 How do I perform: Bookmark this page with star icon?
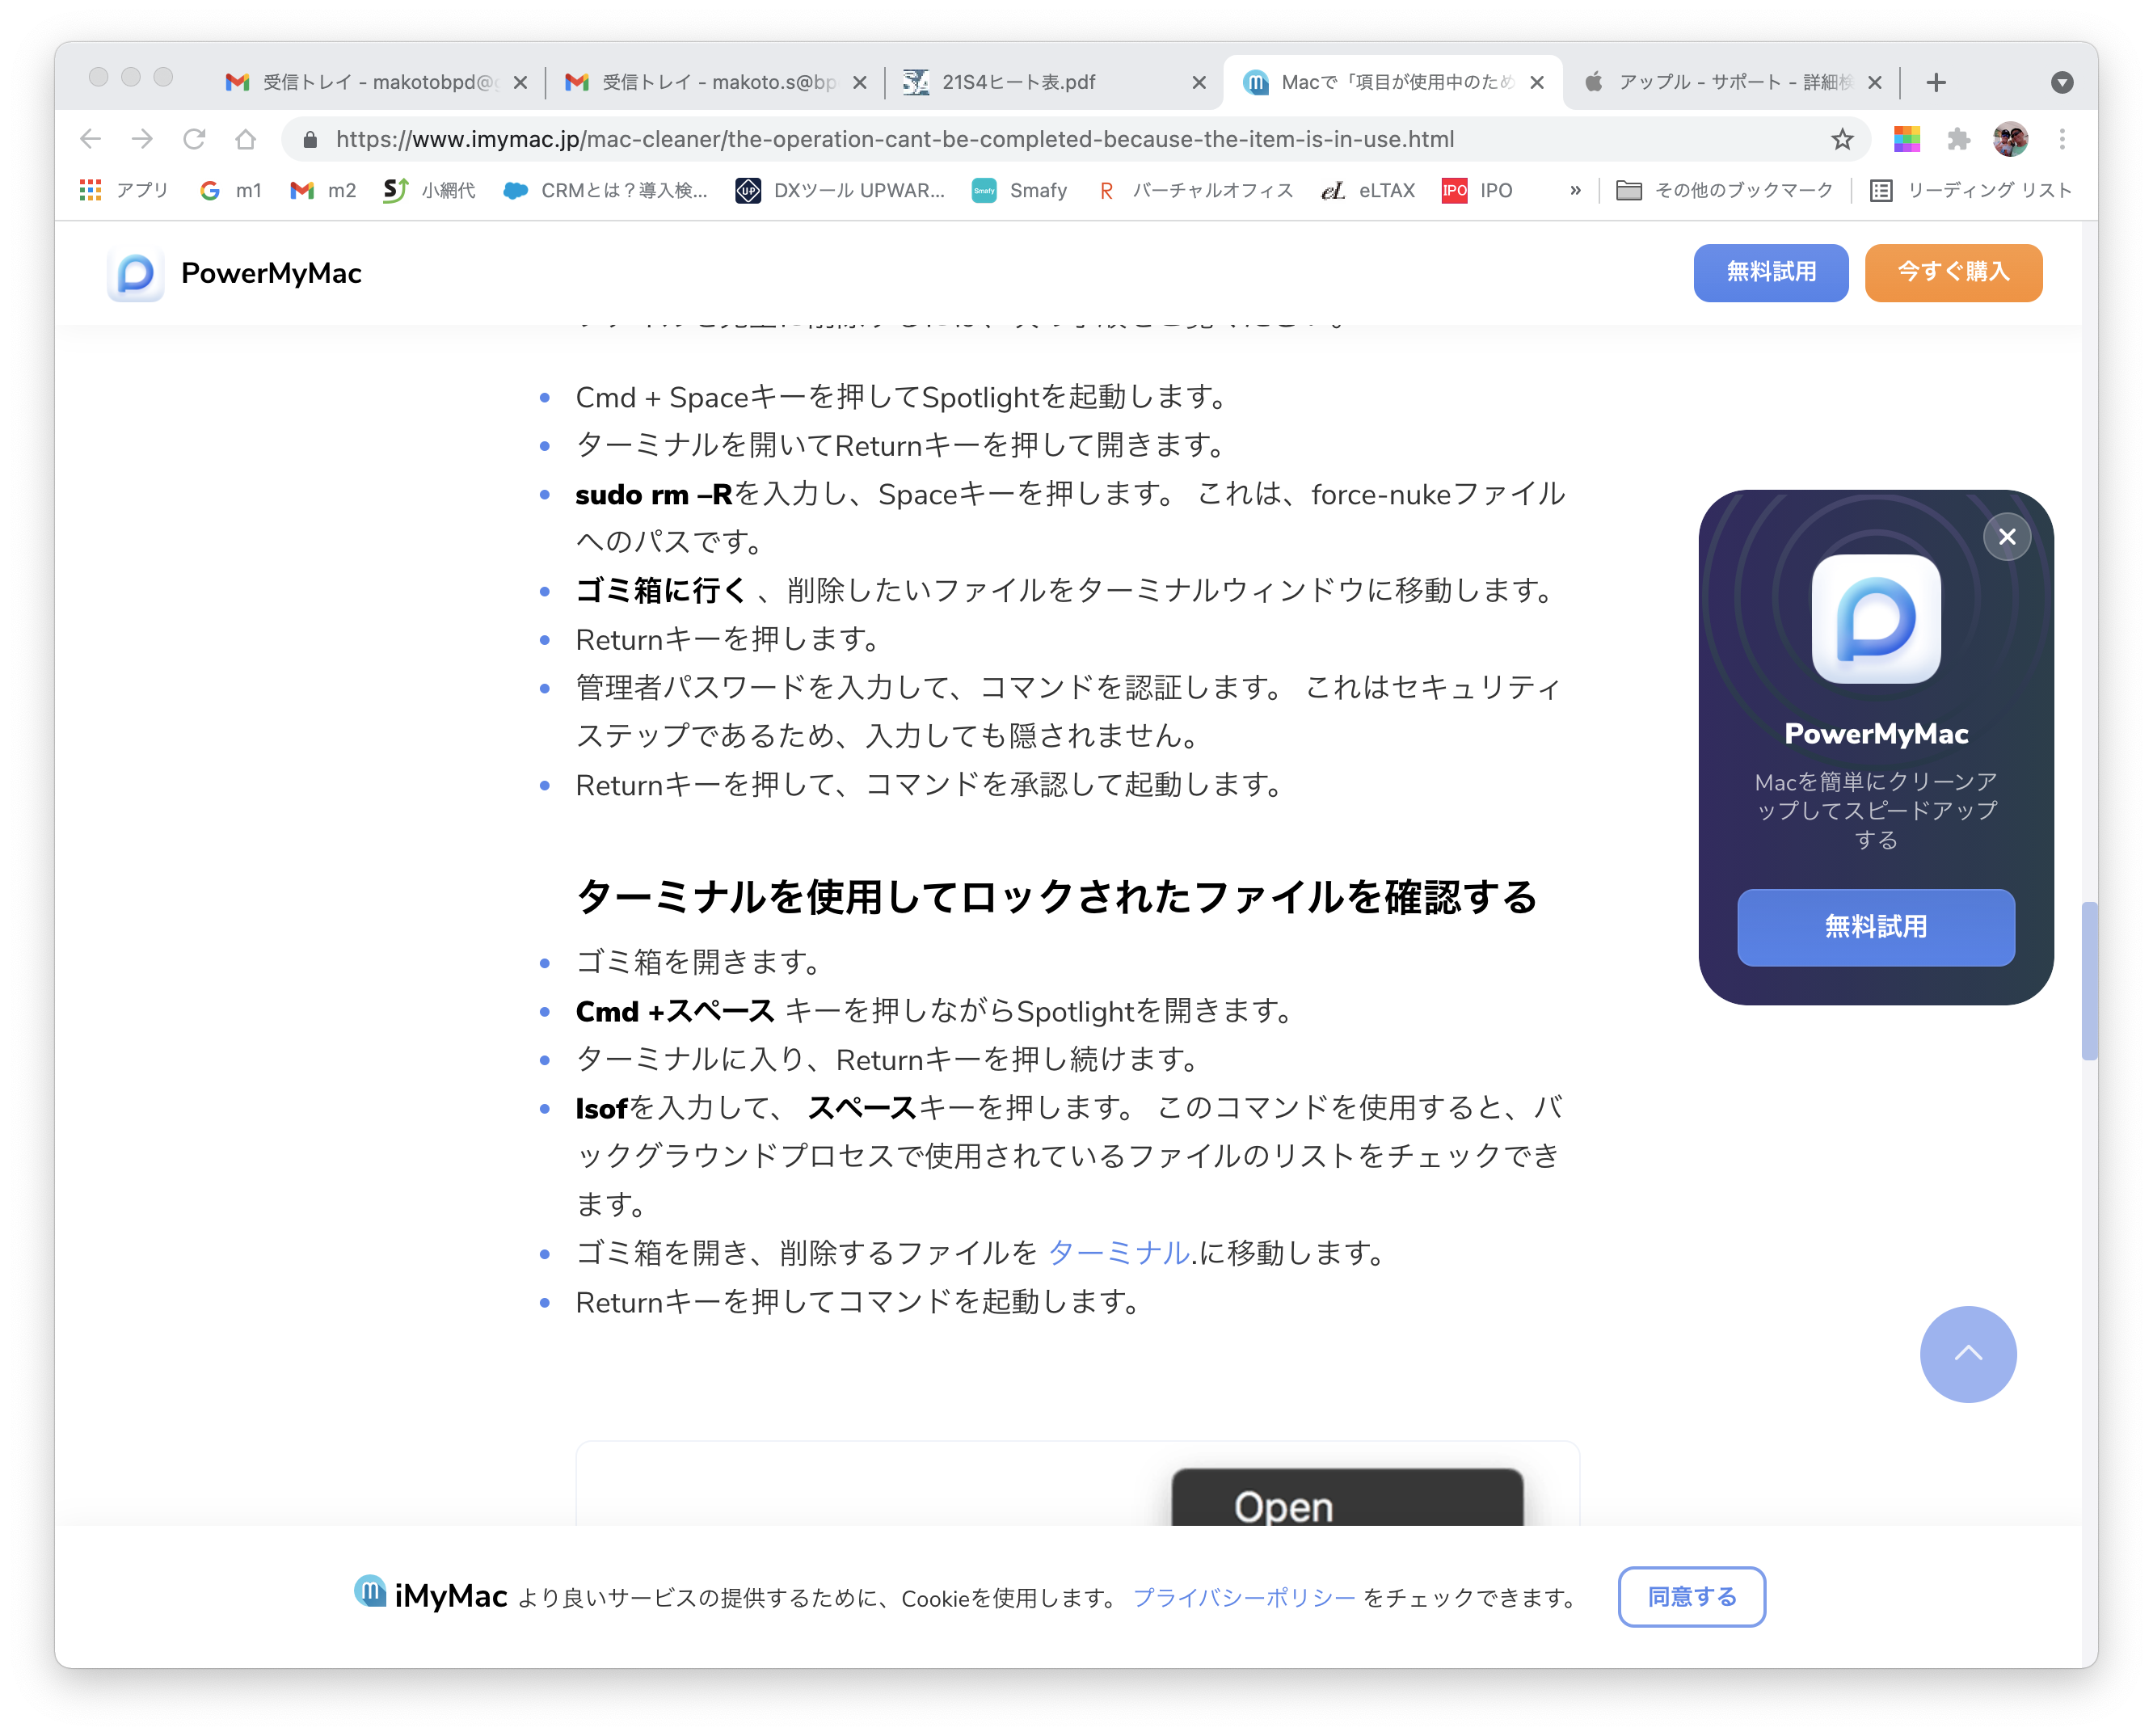1842,139
